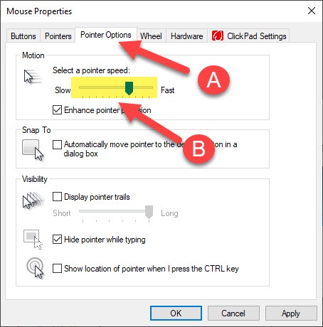Click the CTRL key pointer location icon

[35, 268]
